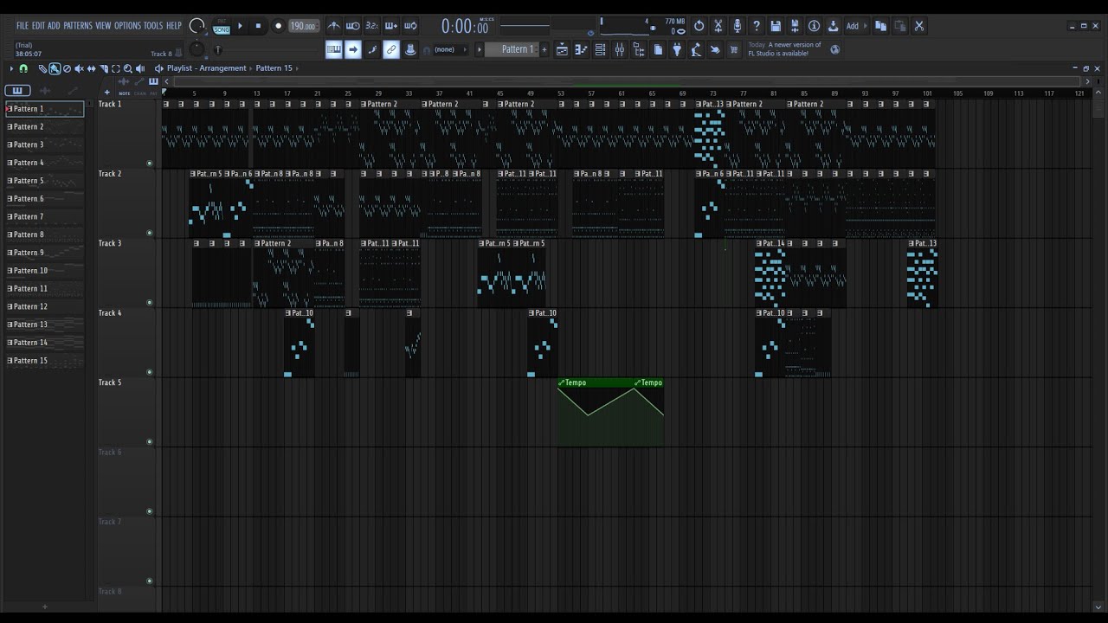Expand the playlist options menu arrow
This screenshot has height=623, width=1108.
tap(11, 68)
